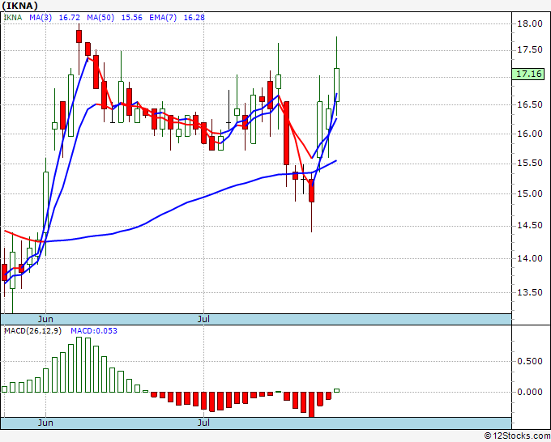Click the 14.00 price axis label

530,258
